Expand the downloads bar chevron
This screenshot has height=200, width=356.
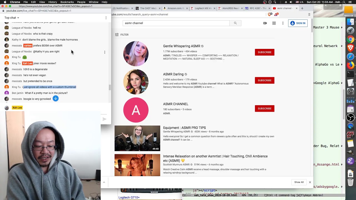[x=104, y=182]
